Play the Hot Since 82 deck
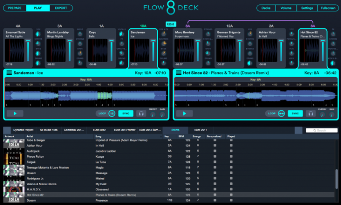341x205 pixels. coord(184,114)
